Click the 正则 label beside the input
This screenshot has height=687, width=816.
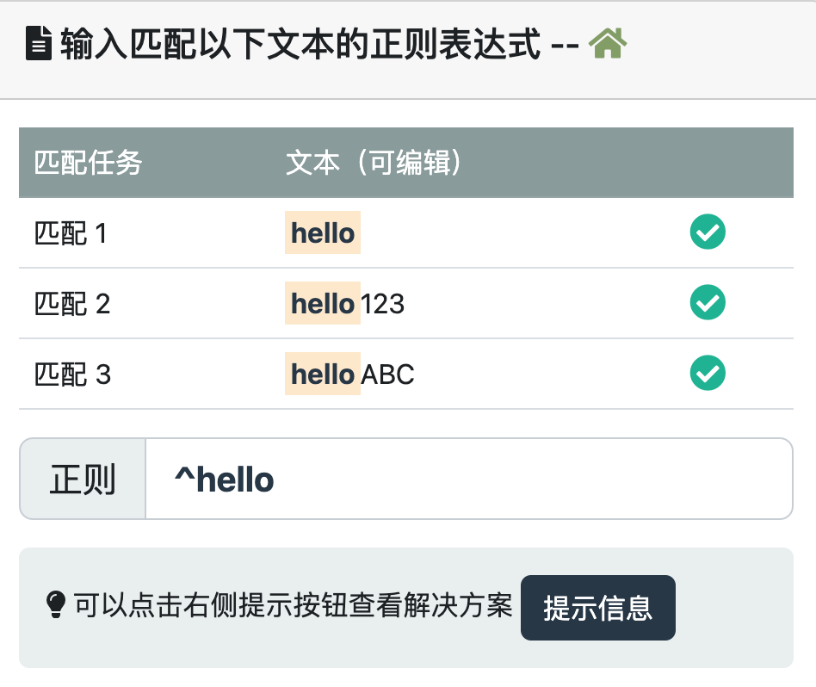pos(83,480)
